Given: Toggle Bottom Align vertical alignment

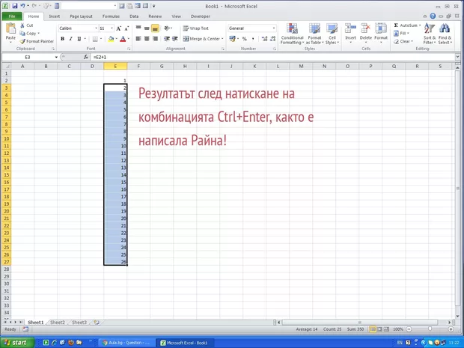Looking at the screenshot, I should coord(155,28).
